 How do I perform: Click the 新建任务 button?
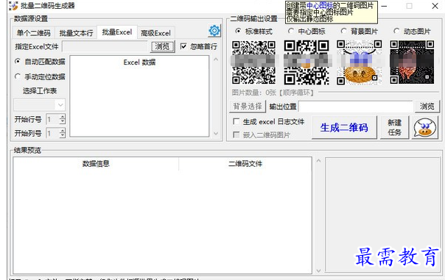pos(394,128)
